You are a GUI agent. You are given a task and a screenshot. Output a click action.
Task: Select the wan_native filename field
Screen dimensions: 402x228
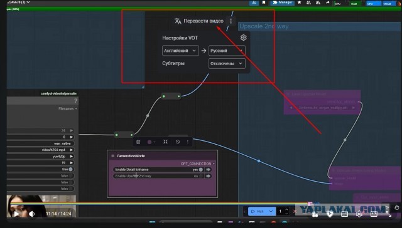40,143
